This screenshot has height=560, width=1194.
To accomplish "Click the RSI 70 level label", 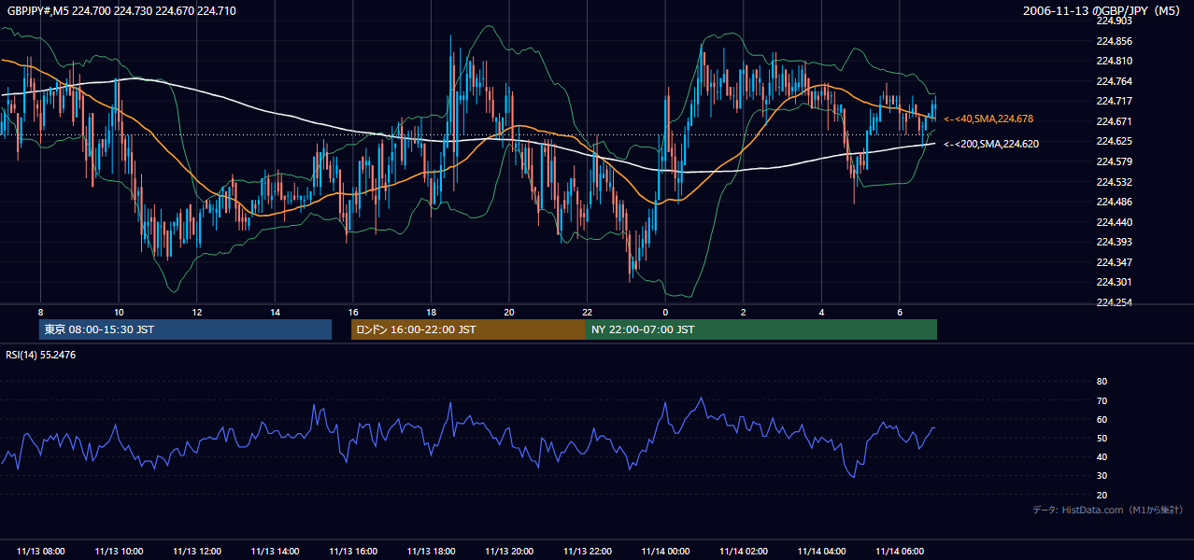I will coord(1102,400).
